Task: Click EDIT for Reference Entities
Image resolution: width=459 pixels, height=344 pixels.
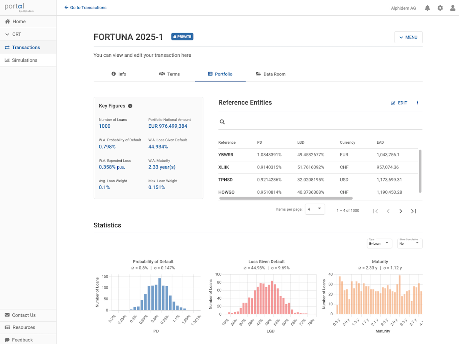Action: point(399,103)
